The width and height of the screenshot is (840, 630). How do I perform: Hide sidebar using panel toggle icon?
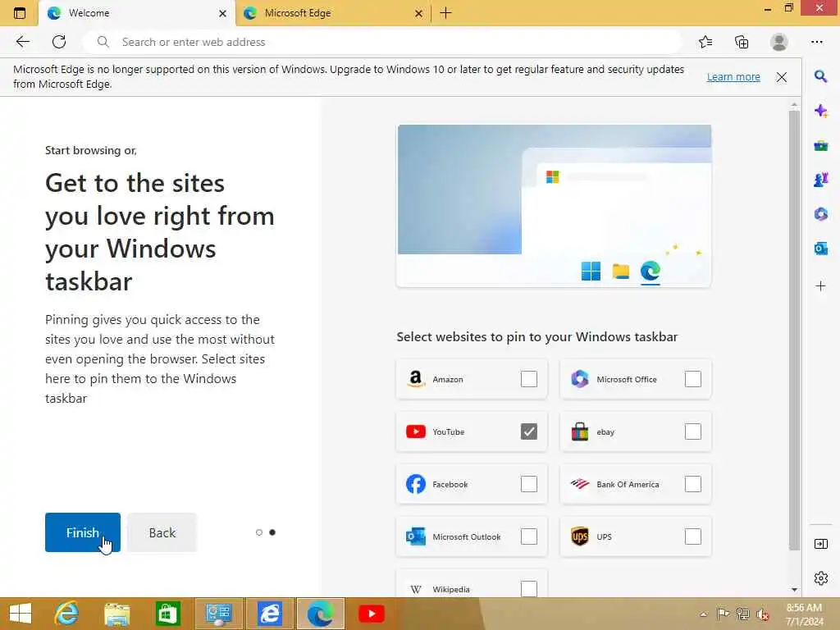click(x=820, y=544)
